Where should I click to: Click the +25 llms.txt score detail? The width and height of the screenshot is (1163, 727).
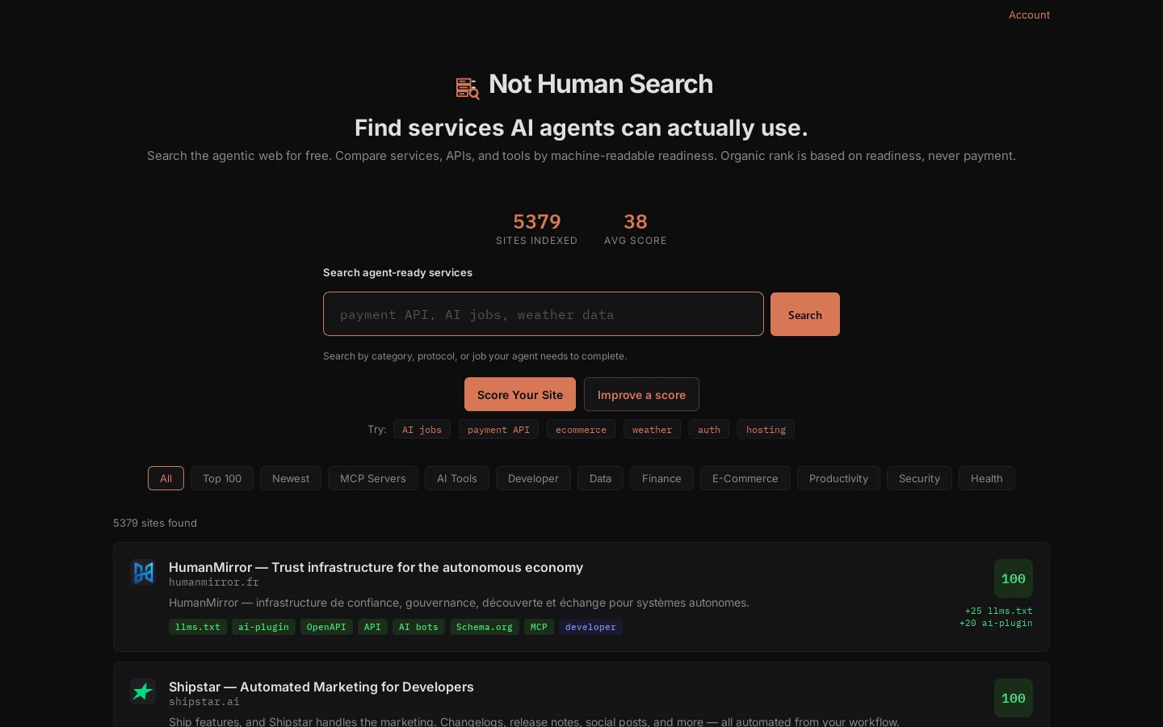998,611
